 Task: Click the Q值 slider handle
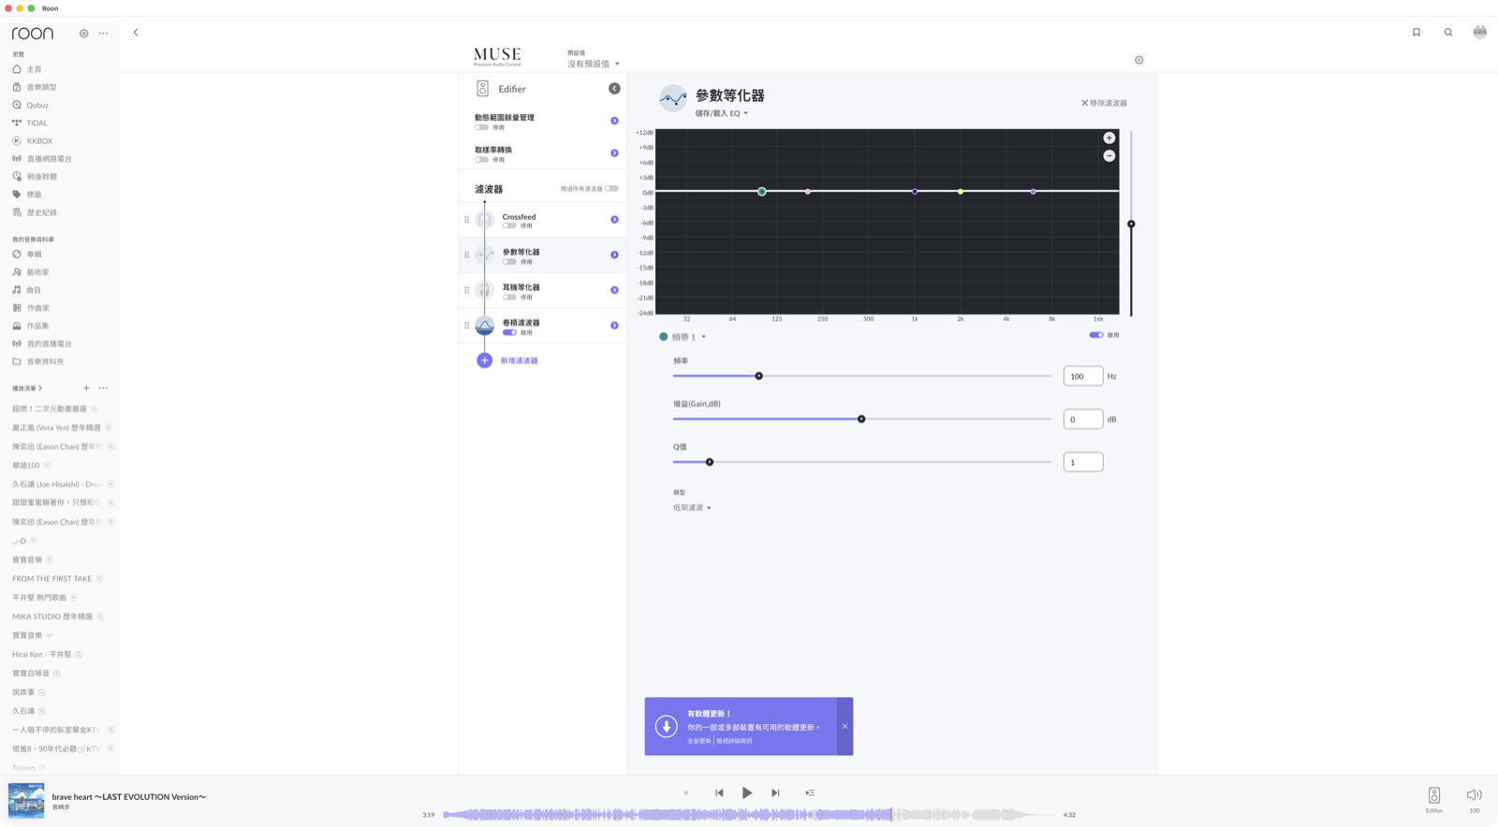click(x=710, y=462)
